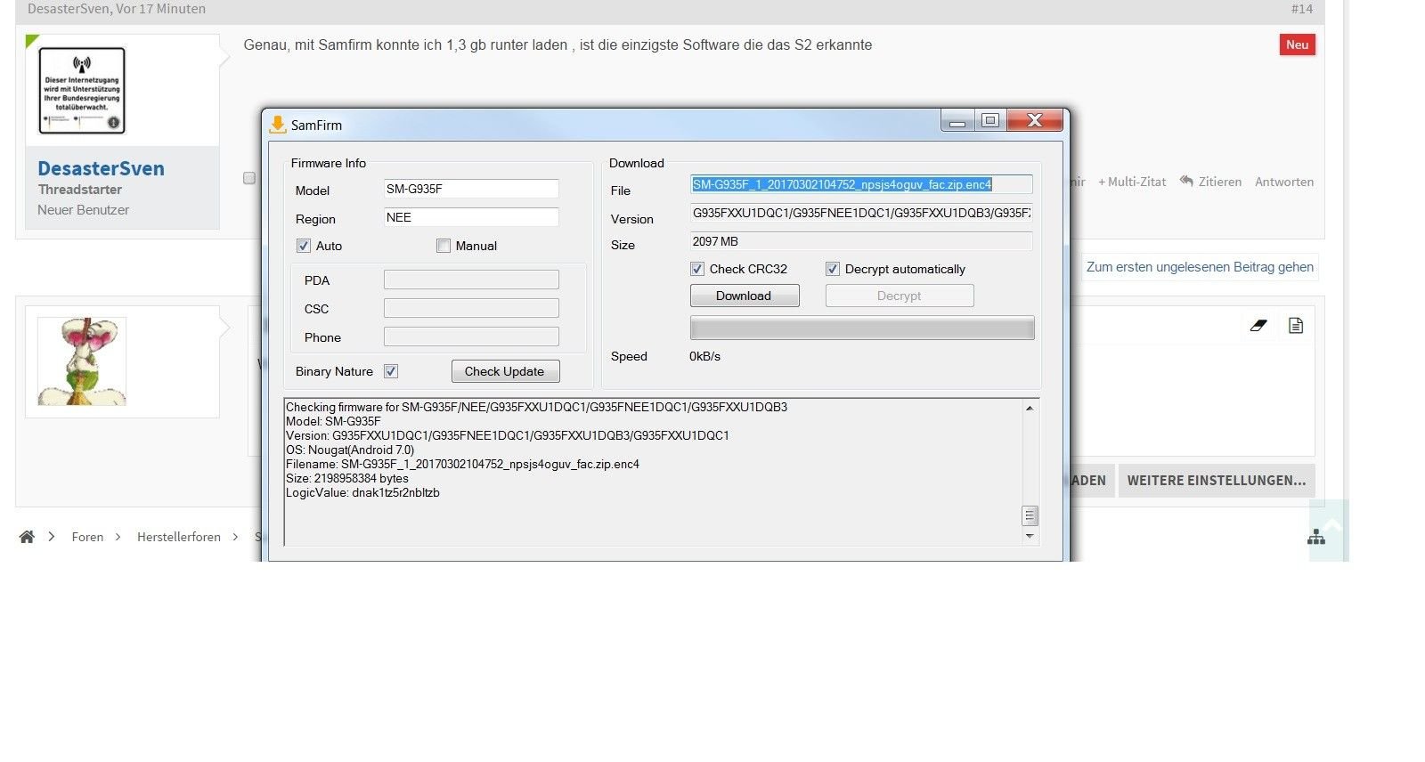Open post number #14 permalink
The width and height of the screenshot is (1425, 762).
click(1301, 9)
